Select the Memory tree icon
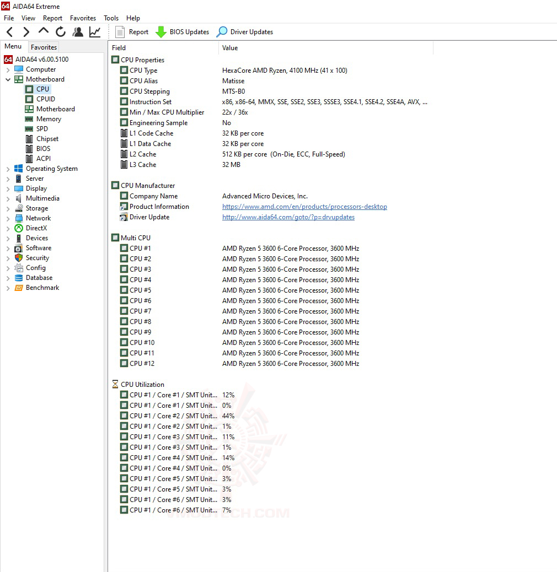557x572 pixels. [x=29, y=119]
